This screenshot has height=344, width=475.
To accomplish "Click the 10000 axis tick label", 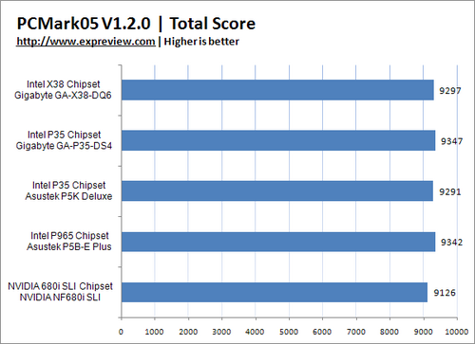I will click(457, 332).
